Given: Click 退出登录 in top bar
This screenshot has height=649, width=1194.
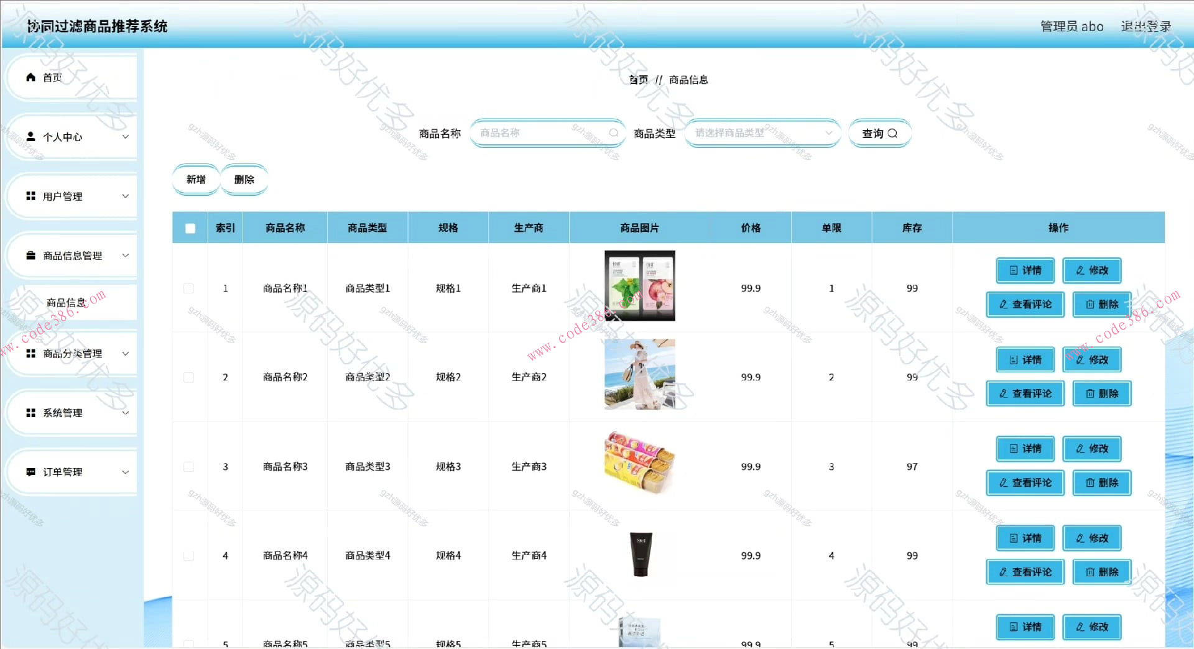Looking at the screenshot, I should pyautogui.click(x=1145, y=26).
